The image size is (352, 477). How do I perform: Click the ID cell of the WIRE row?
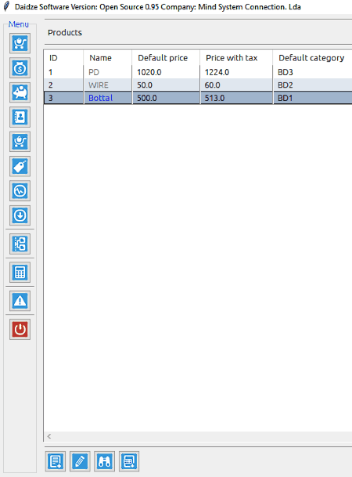click(64, 85)
